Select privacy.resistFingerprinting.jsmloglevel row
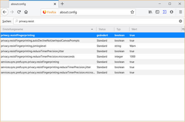The image size is (185, 122). coord(93,46)
